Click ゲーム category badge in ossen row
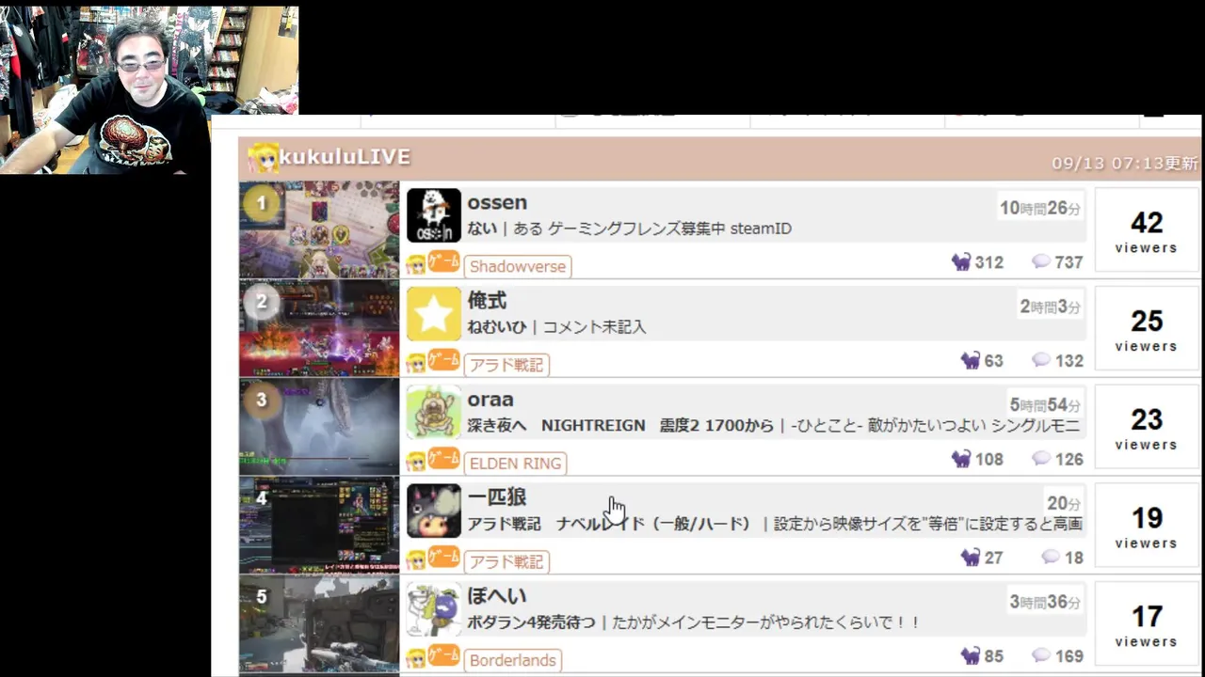Screen dimensions: 1205x677 click(443, 262)
